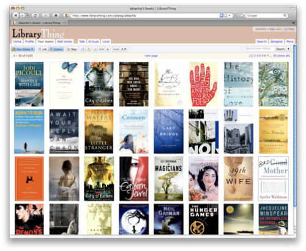Screen dimensions: 306x251
Task: Switch to List view
Action: pyautogui.click(x=43, y=49)
